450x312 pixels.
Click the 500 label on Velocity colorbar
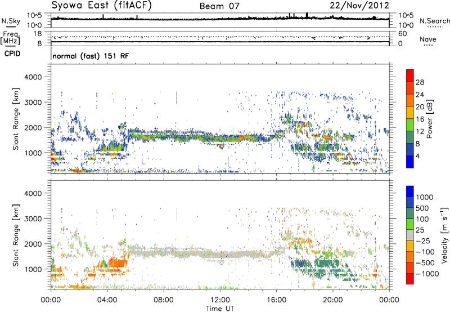click(x=422, y=208)
